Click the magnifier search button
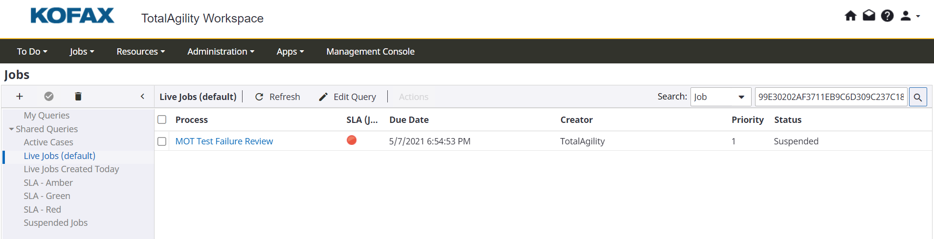Image resolution: width=934 pixels, height=239 pixels. pos(918,97)
